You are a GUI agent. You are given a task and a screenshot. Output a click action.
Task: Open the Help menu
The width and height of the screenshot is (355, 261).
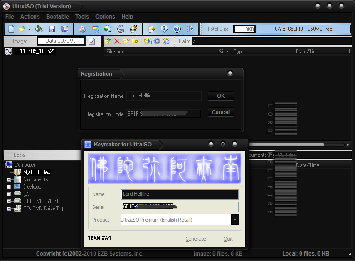coord(127,17)
